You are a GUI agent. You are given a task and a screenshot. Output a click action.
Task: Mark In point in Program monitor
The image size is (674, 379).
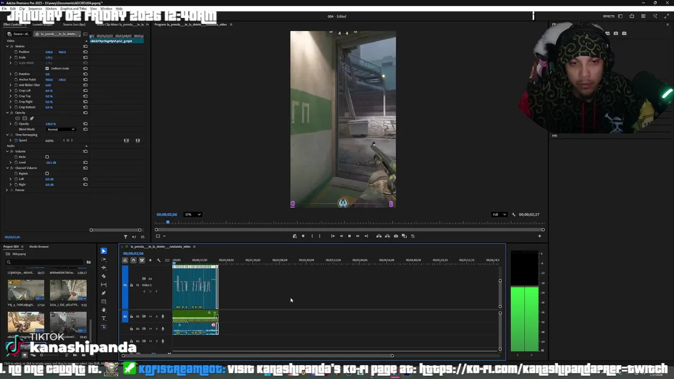[312, 236]
